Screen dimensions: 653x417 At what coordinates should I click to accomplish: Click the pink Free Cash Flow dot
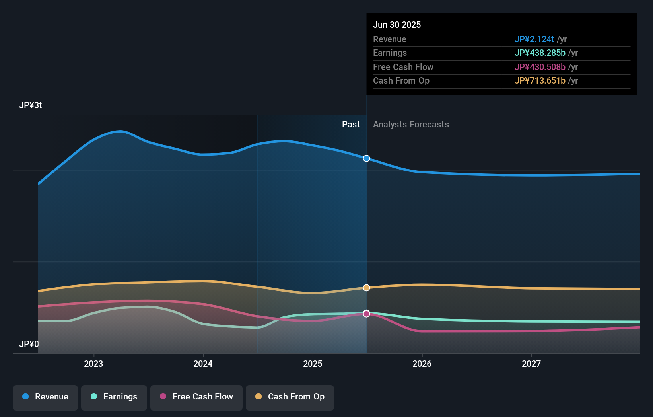(x=162, y=397)
